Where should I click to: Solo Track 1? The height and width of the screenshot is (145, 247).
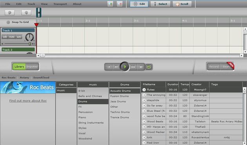point(5,37)
